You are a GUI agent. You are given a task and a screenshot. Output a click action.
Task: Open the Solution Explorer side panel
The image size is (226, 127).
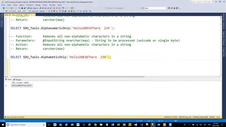pyautogui.click(x=224, y=21)
